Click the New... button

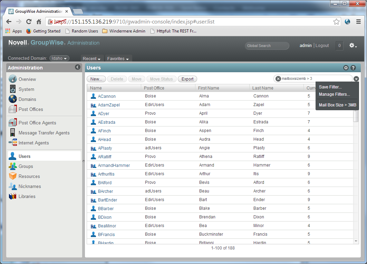(96, 79)
